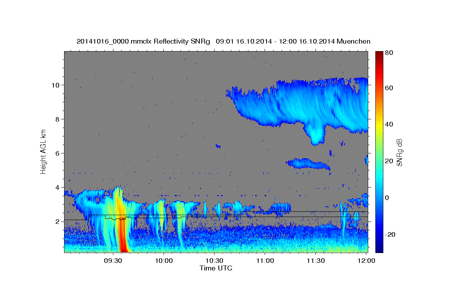Click the colorbar value 20

389,161
